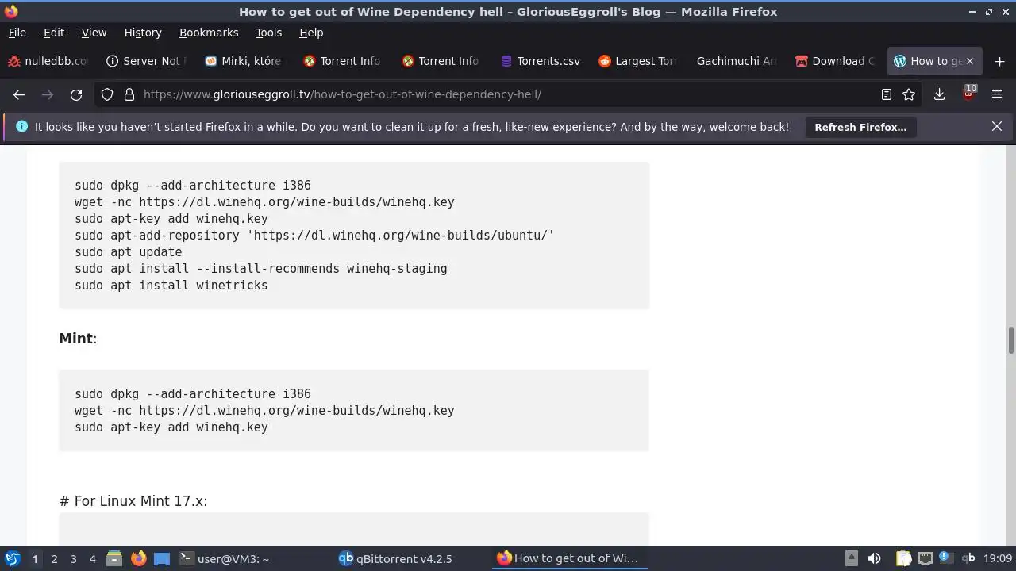Close the 'How to get' tab

[969, 61]
